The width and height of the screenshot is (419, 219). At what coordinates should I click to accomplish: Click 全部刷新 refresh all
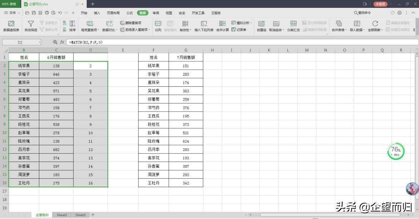tap(375, 26)
